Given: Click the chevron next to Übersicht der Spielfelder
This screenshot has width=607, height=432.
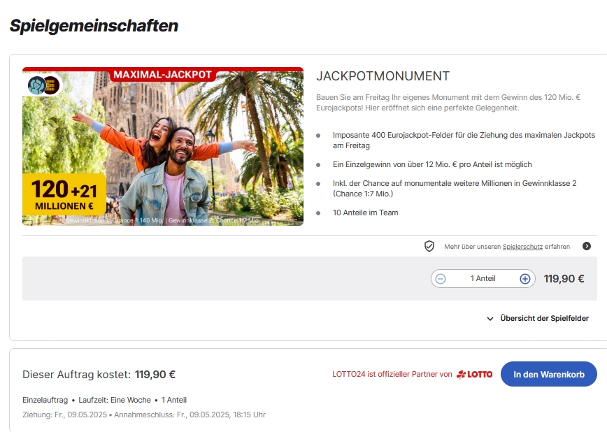Looking at the screenshot, I should coord(490,319).
